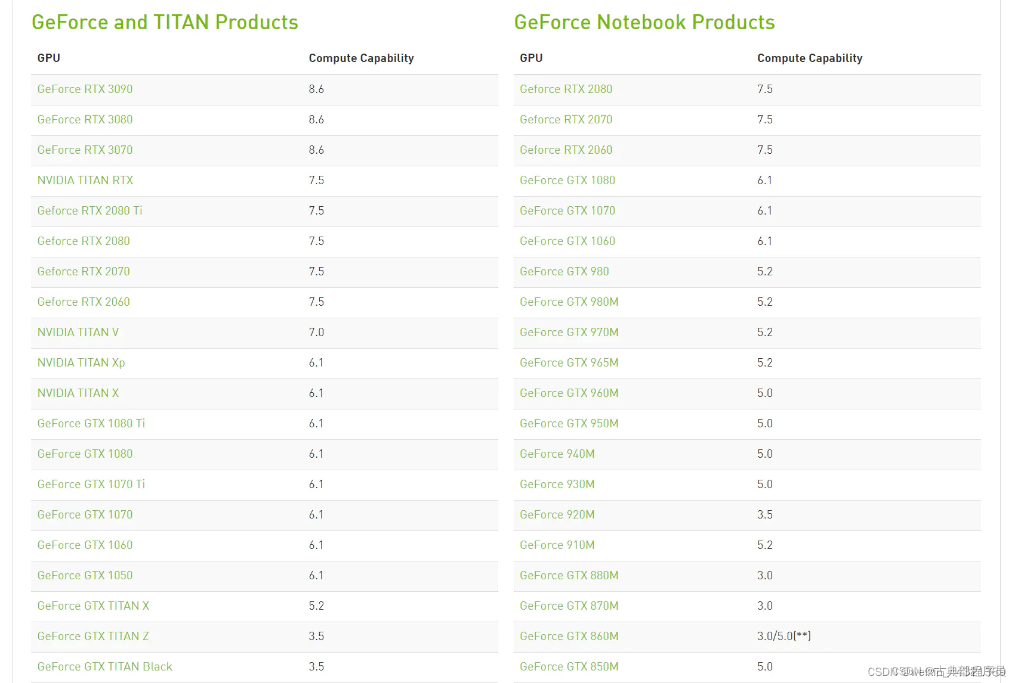Viewport: 1015px width, 683px height.
Task: Click Compute Capability header in TITAN table
Action: coord(361,58)
